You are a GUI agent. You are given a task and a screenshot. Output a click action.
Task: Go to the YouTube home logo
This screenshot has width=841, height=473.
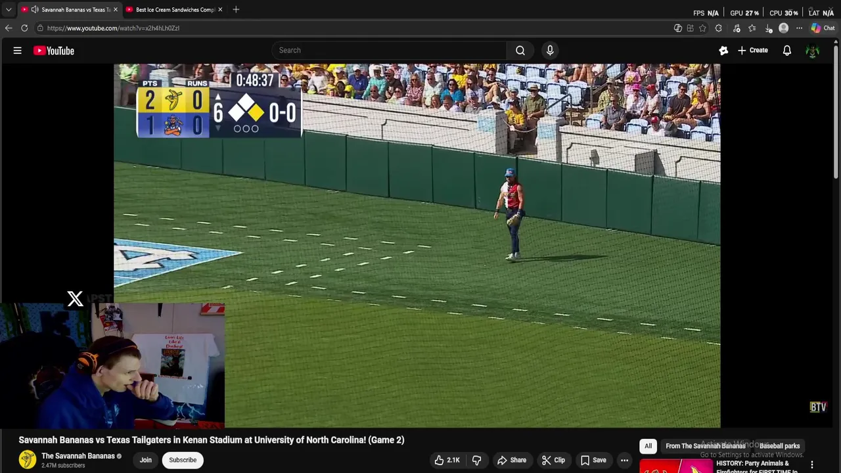(54, 51)
